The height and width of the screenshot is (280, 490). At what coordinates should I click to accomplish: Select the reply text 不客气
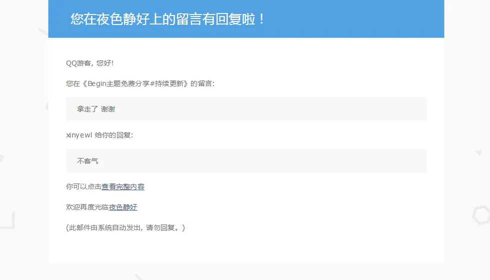pyautogui.click(x=87, y=161)
